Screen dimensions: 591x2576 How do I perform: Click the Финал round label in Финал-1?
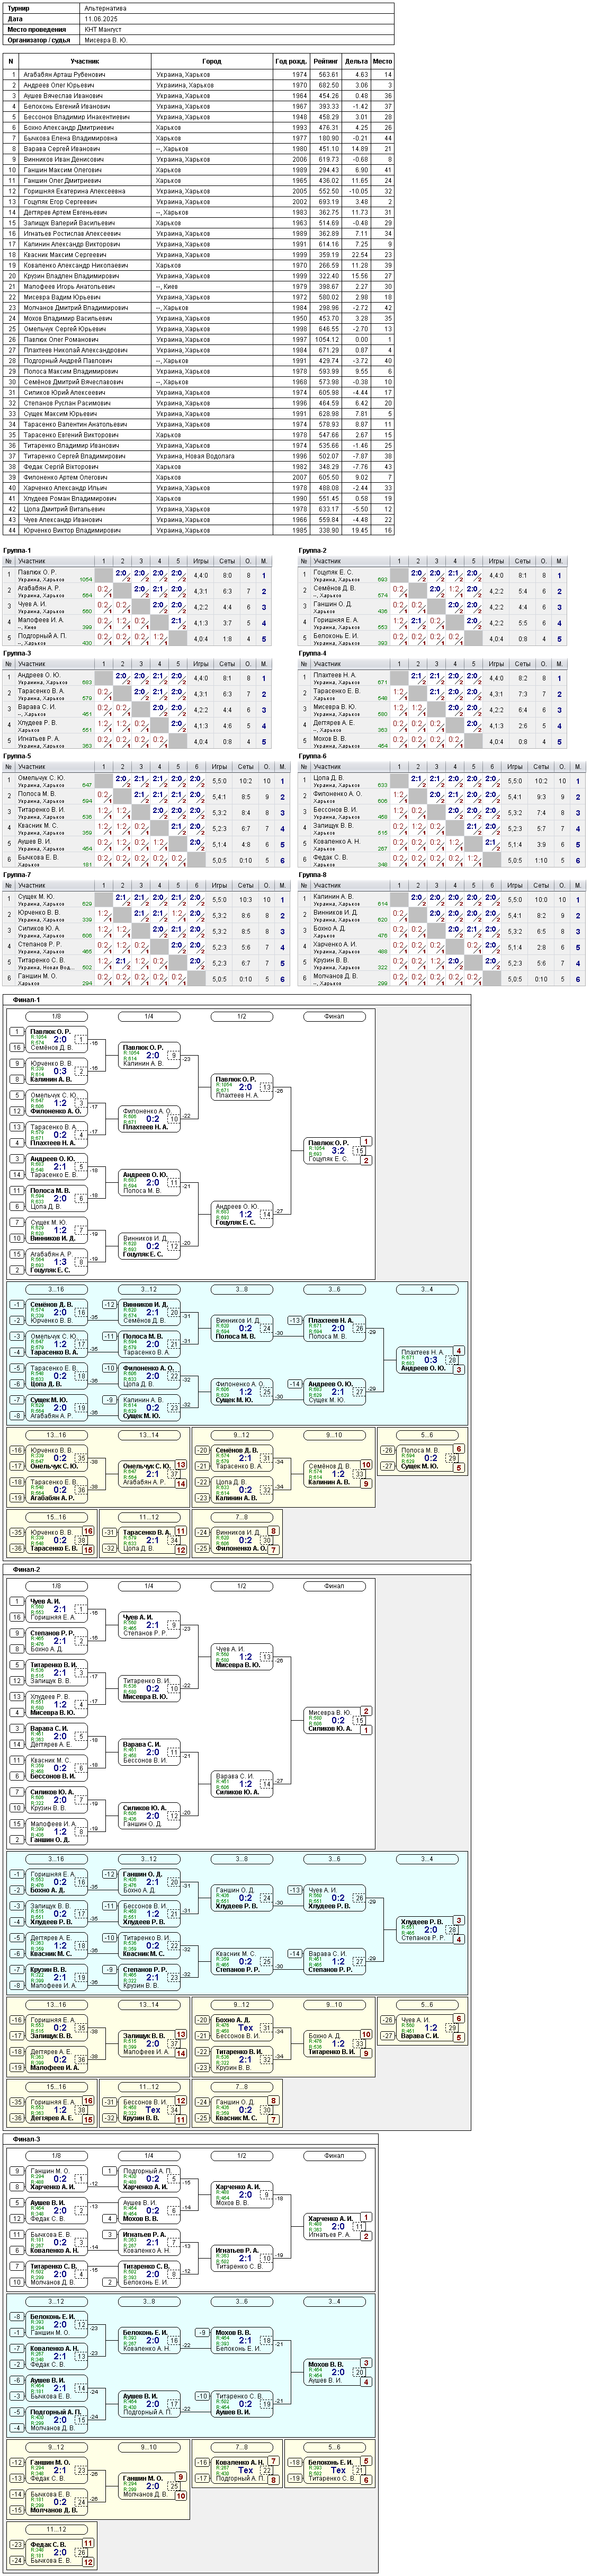click(x=335, y=1016)
